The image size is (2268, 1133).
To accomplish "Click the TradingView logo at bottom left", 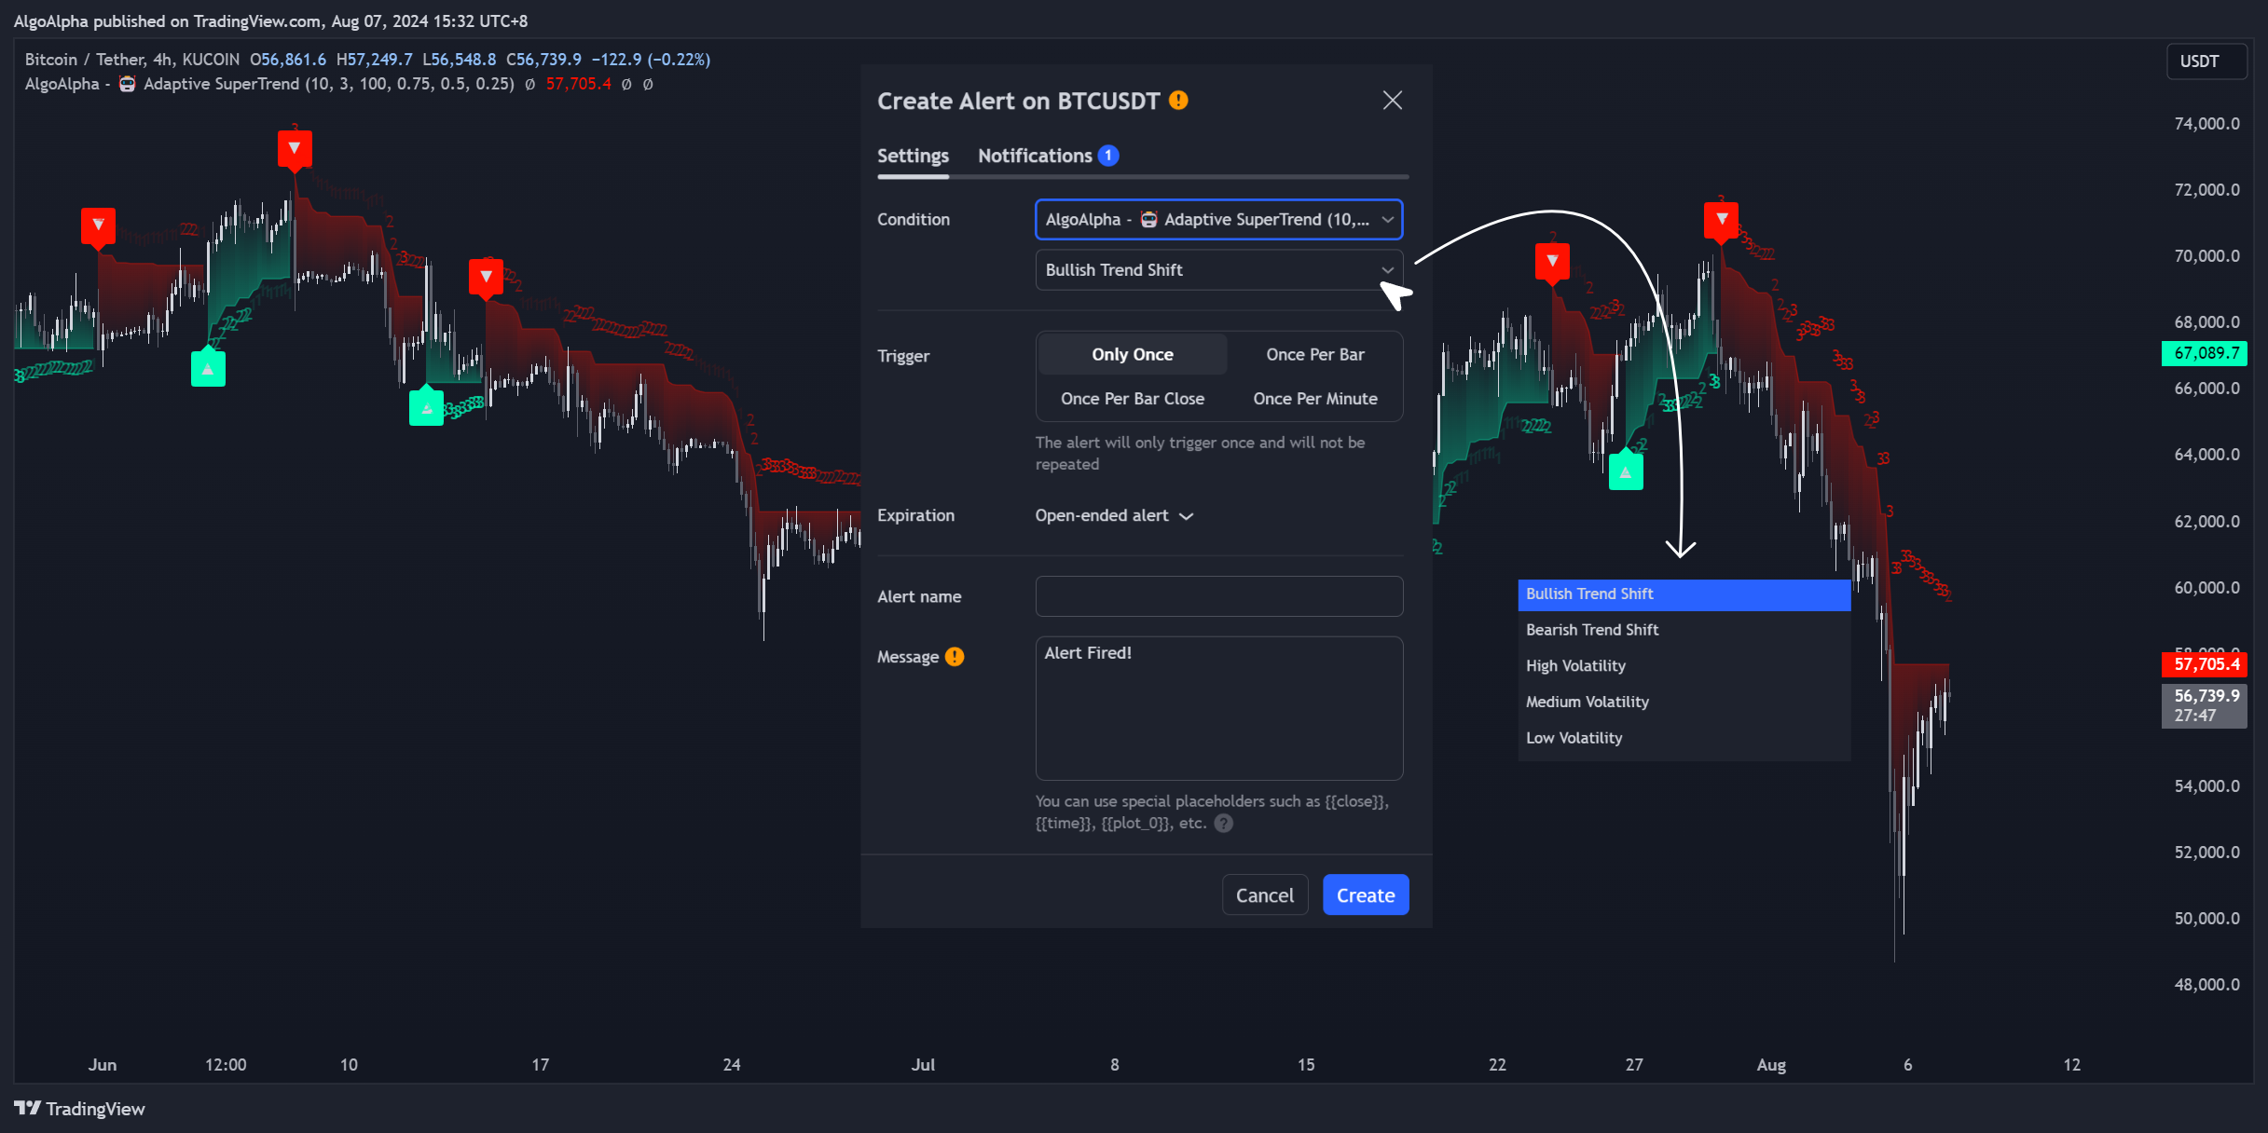I will tap(79, 1109).
